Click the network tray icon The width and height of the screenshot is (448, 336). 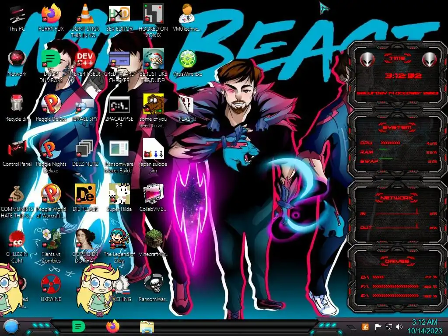[388, 326]
